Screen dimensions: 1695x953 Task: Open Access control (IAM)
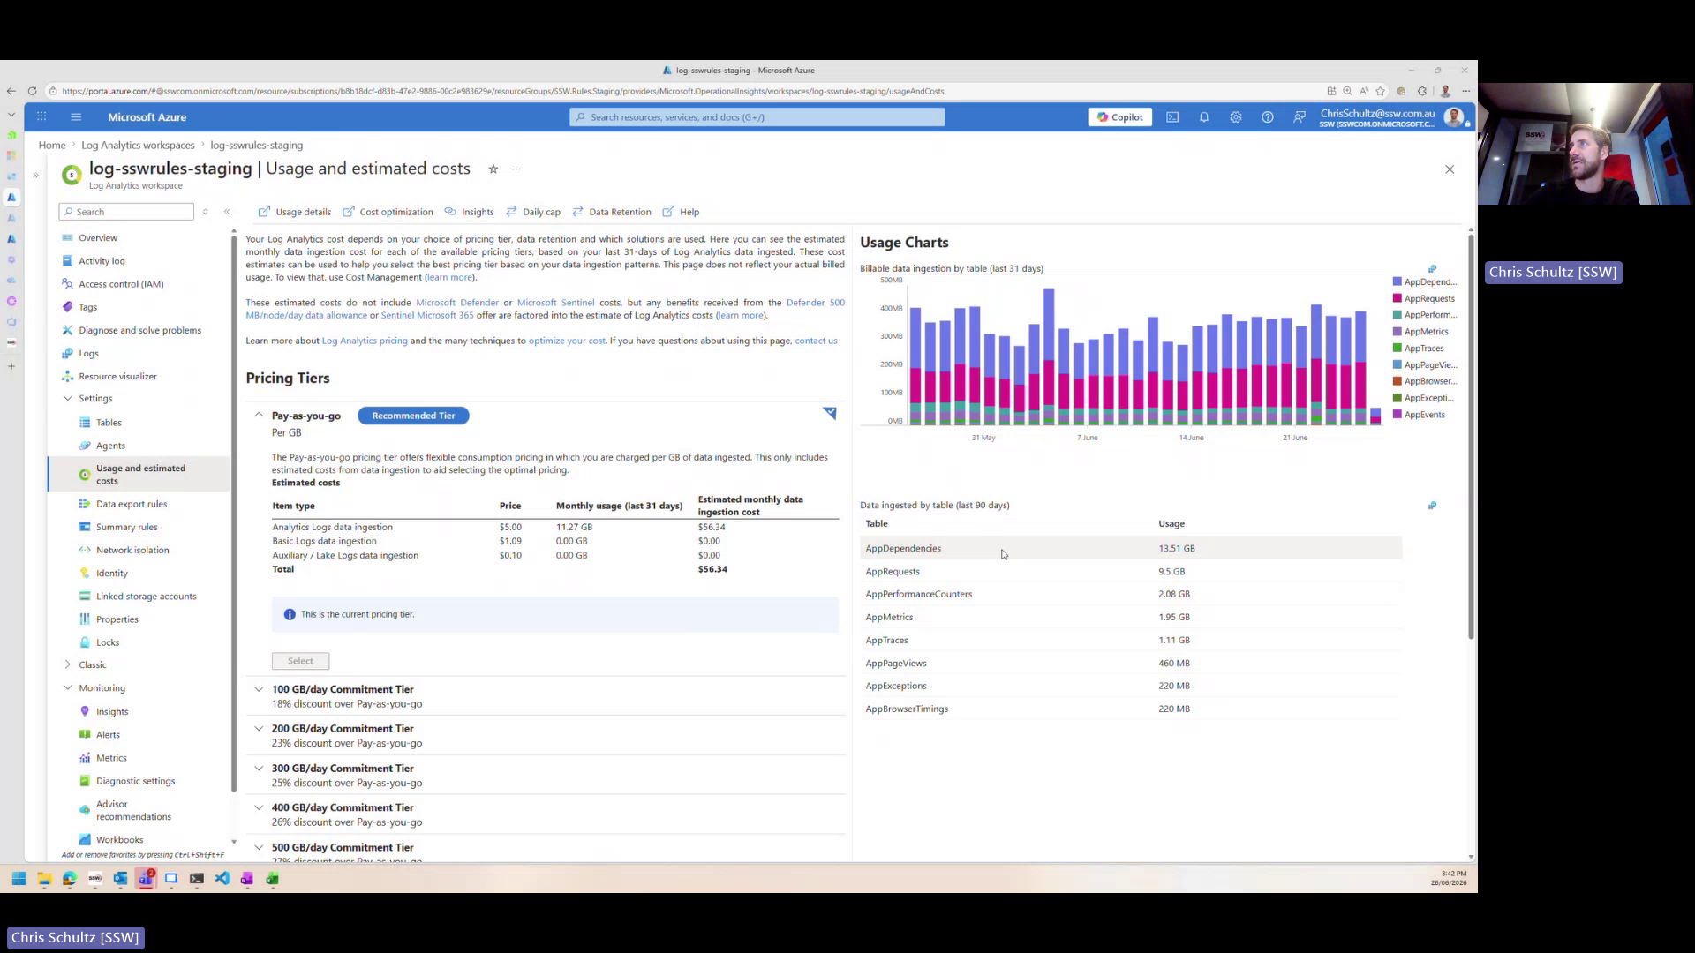(x=121, y=284)
